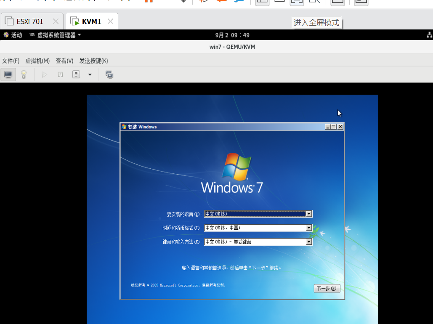Shut down the virtual machine
The image size is (433, 324).
pyautogui.click(x=76, y=74)
